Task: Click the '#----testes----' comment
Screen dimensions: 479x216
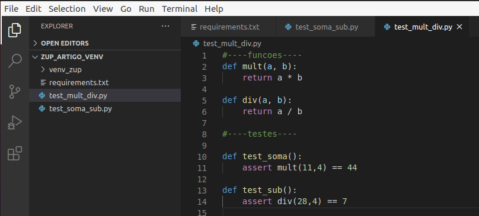Action: click(x=260, y=134)
